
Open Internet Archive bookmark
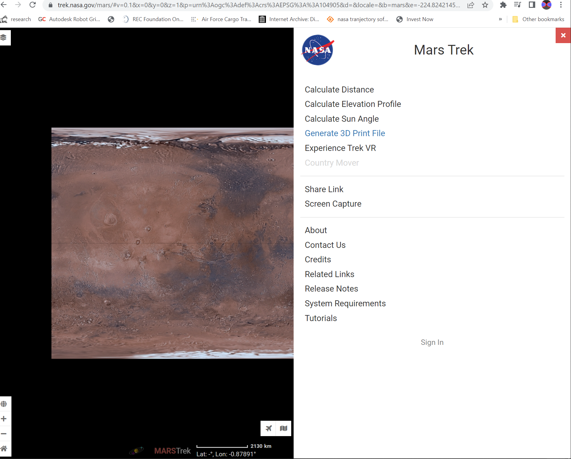tap(289, 19)
